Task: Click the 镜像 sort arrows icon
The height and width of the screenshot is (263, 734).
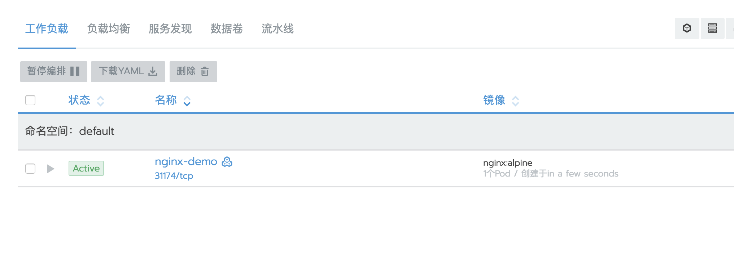Action: pyautogui.click(x=515, y=101)
